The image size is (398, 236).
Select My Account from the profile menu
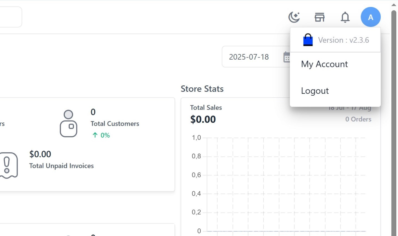(324, 64)
